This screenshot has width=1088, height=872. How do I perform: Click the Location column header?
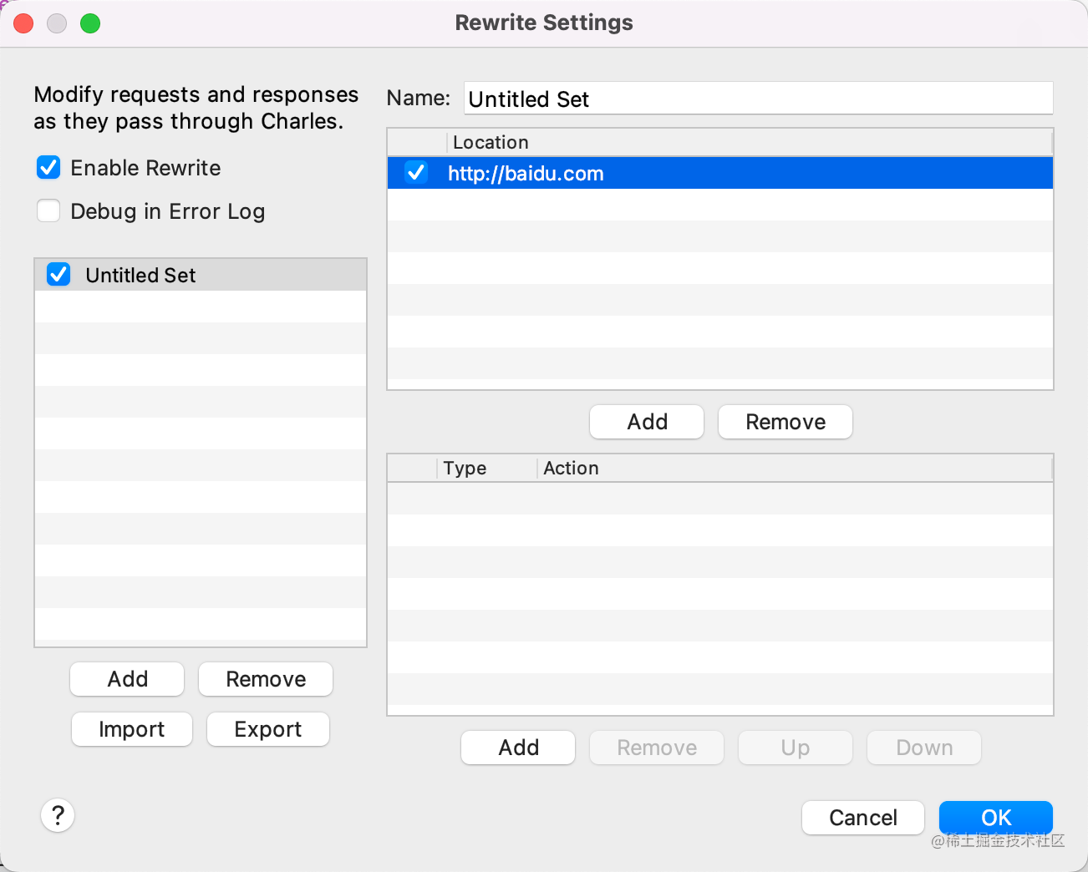click(491, 143)
